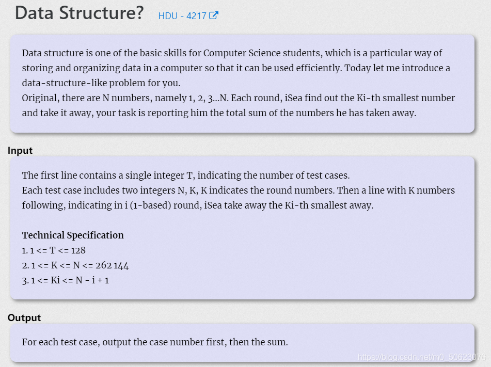Image resolution: width=491 pixels, height=367 pixels.
Task: Click the line starting "Each test case includes two integers"
Action: (x=239, y=190)
